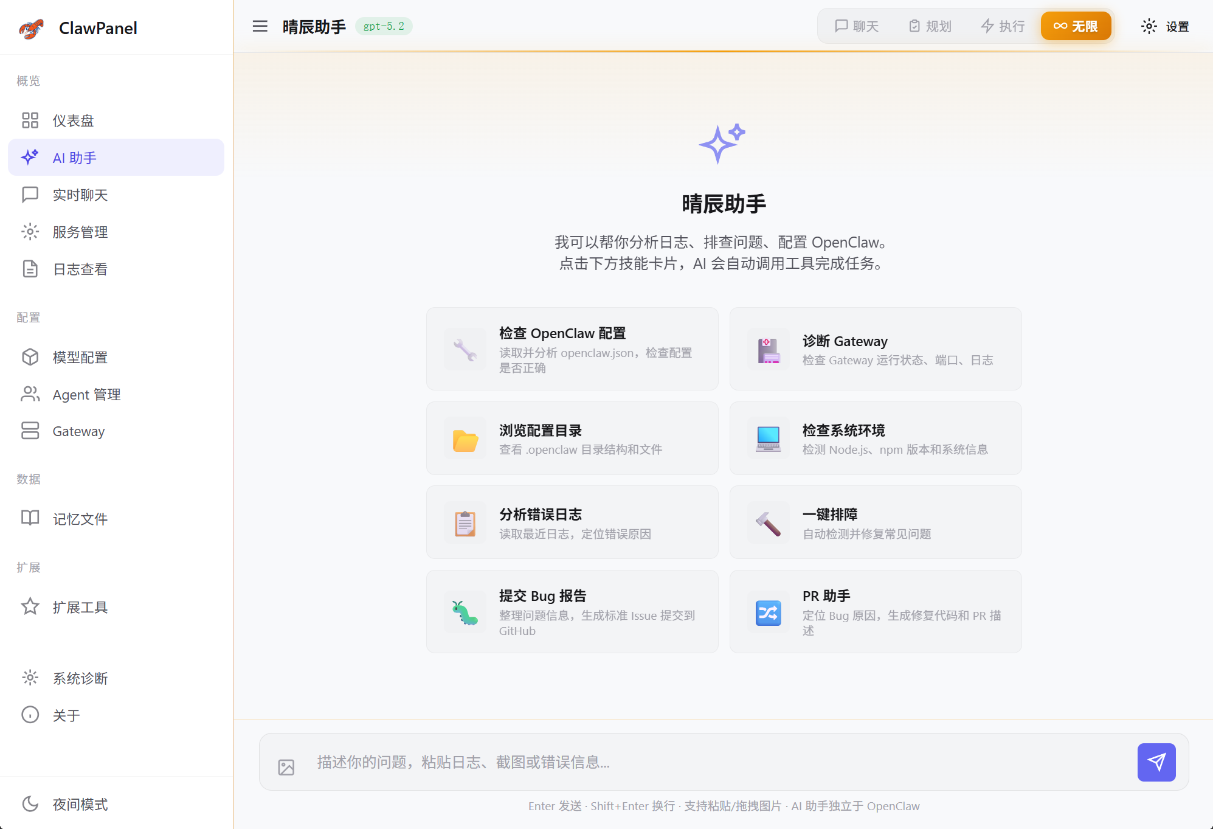1213x829 pixels.
Task: Select the AI 助手 sparkle icon
Action: 30,157
